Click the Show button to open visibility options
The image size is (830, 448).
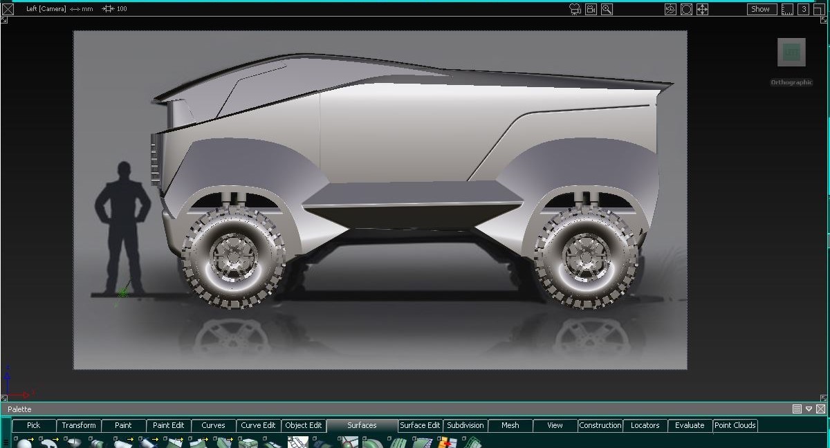(x=761, y=9)
